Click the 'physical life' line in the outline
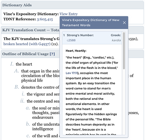Viewport: 145px width, 140px height. coord(32,80)
